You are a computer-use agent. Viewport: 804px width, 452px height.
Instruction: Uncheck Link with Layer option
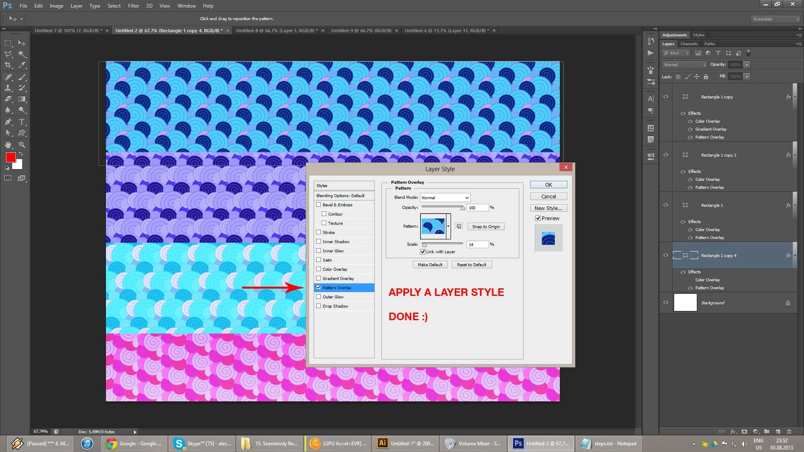tap(423, 252)
